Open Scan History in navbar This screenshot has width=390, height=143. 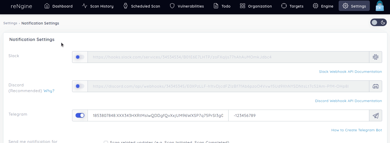[x=98, y=6]
